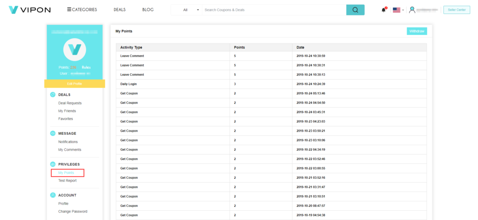The width and height of the screenshot is (478, 220).
Task: Click the user account avatar icon
Action: (x=412, y=10)
